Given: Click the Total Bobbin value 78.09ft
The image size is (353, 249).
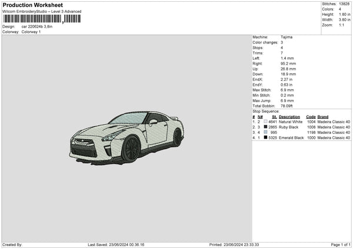Looking at the screenshot, I should tap(287, 106).
